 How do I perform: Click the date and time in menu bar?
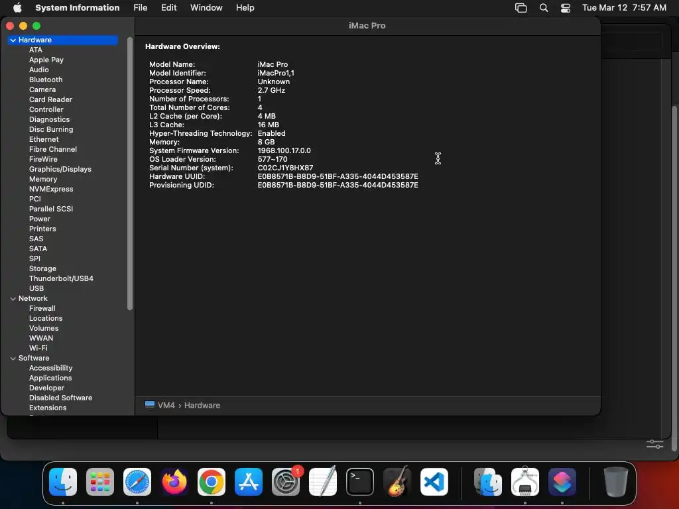click(x=624, y=8)
